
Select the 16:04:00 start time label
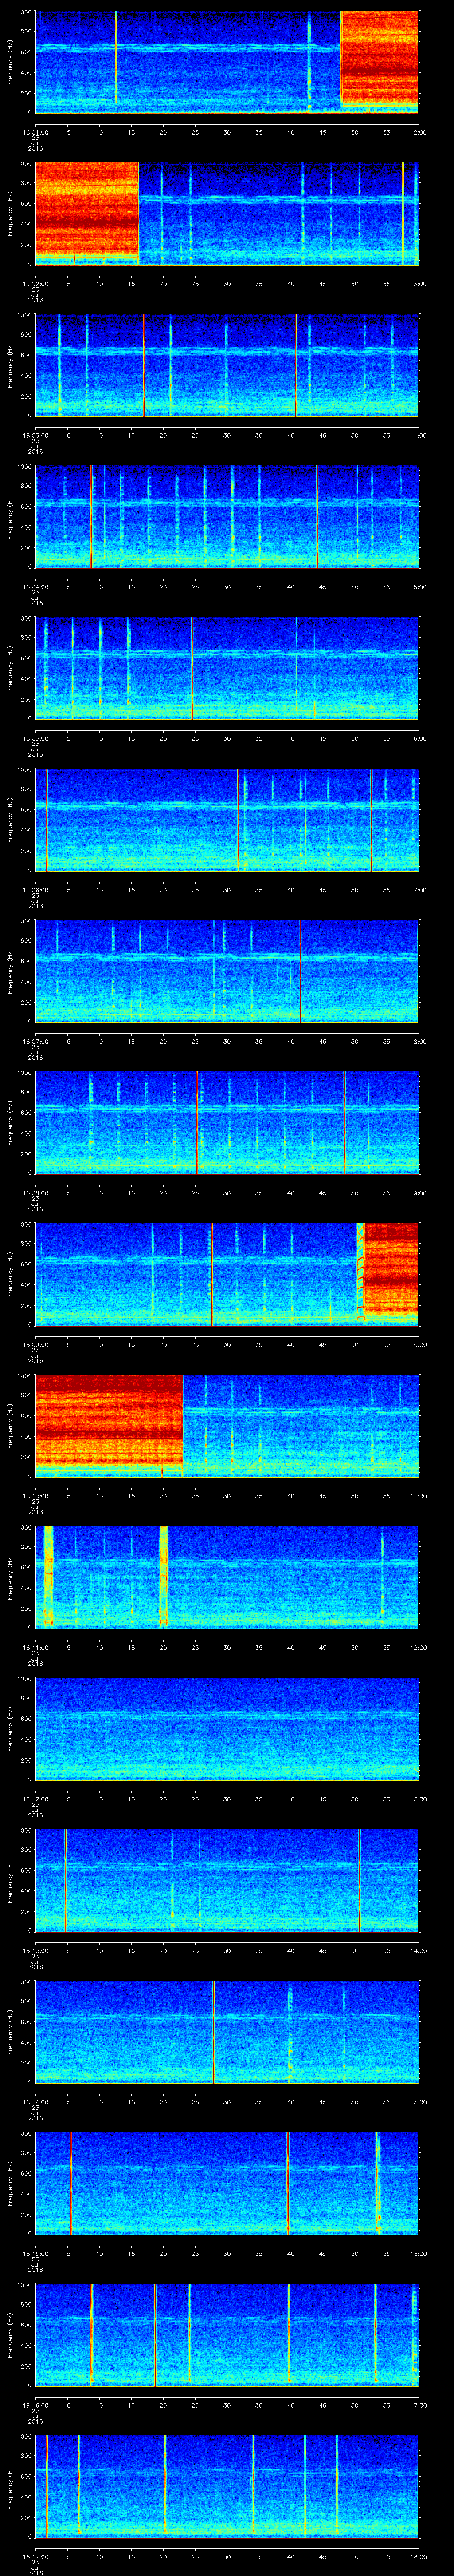pyautogui.click(x=35, y=587)
